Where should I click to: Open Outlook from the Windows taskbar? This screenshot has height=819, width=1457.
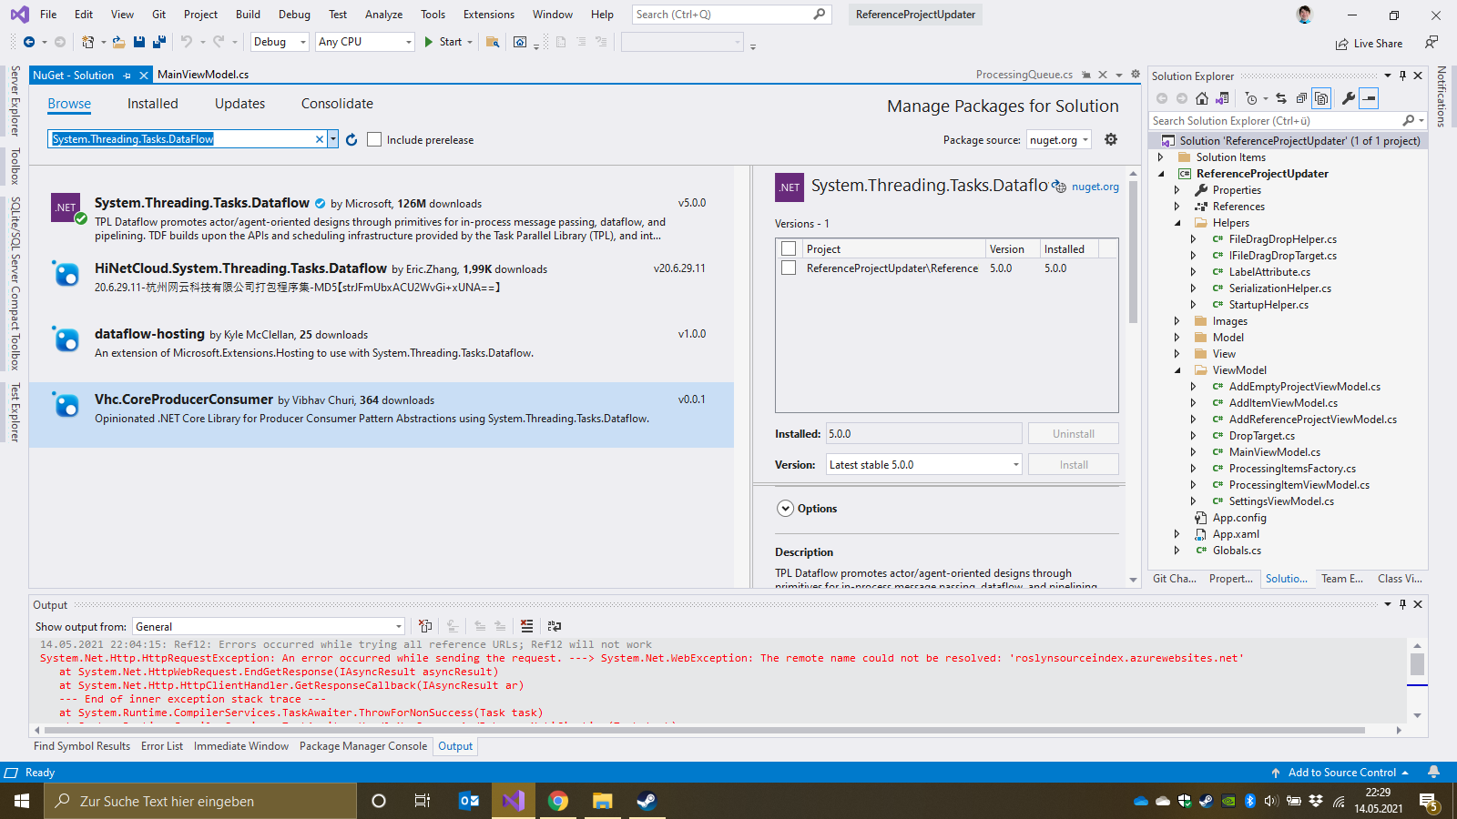point(469,801)
